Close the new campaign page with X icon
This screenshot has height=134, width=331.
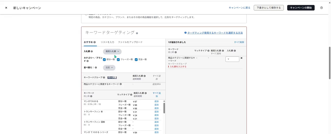click(6, 8)
